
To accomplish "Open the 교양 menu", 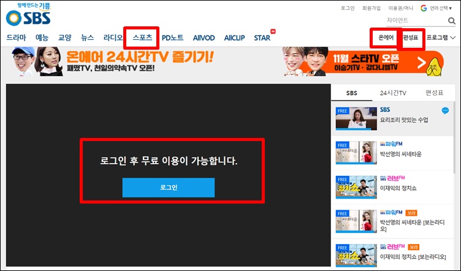I will (x=65, y=37).
